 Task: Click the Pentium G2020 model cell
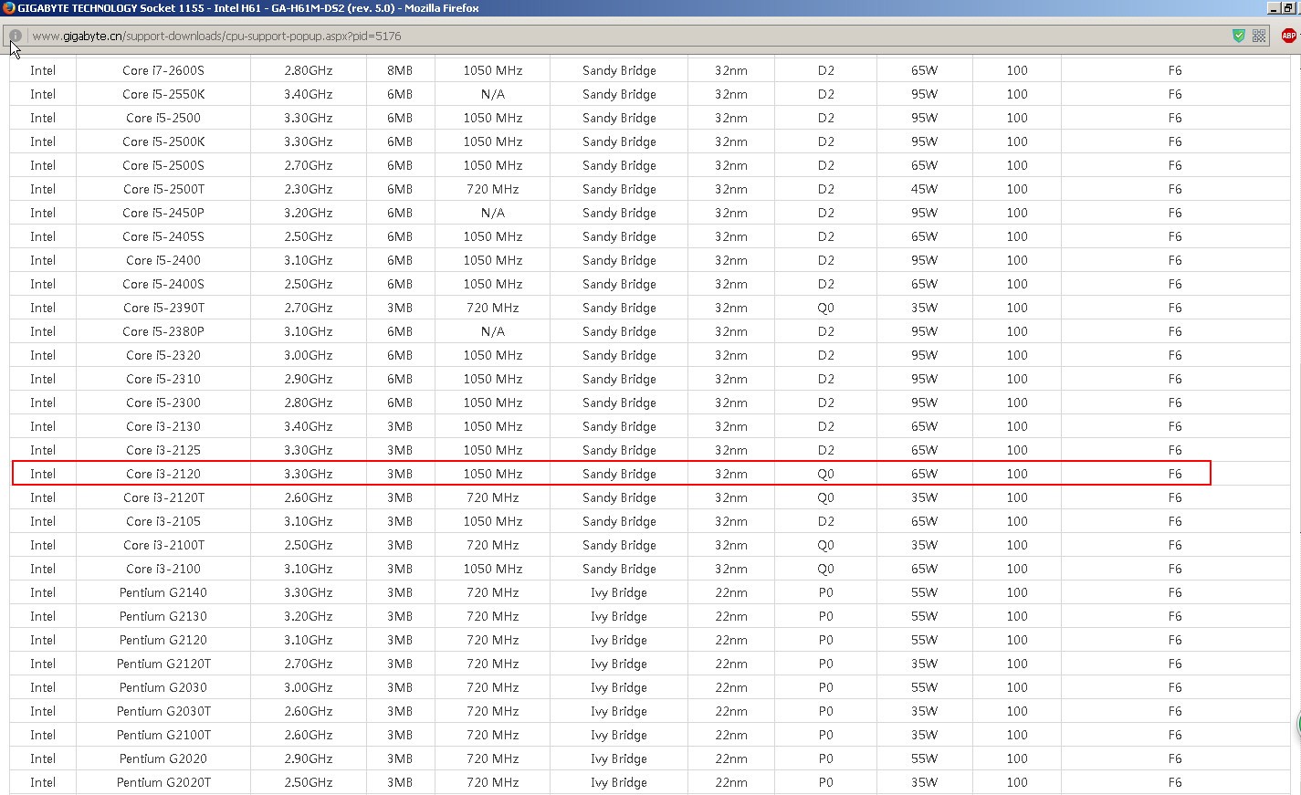(163, 758)
